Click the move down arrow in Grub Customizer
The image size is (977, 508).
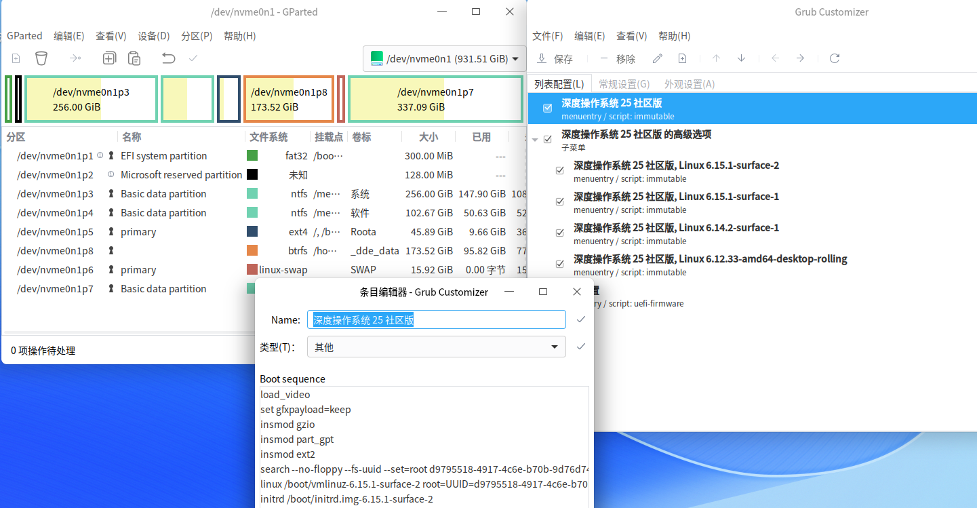[741, 58]
